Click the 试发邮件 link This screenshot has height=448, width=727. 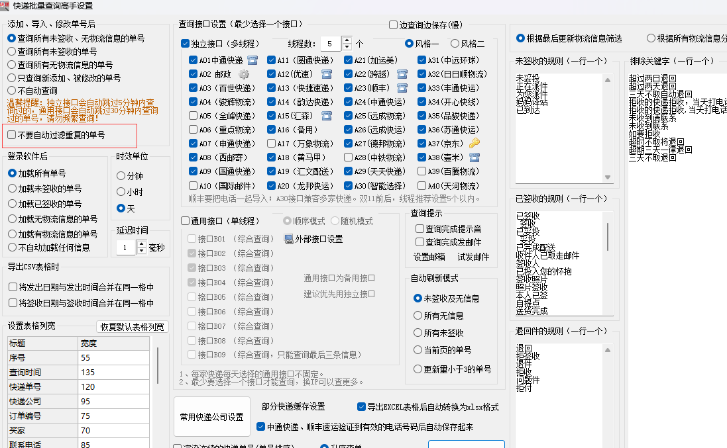click(473, 257)
